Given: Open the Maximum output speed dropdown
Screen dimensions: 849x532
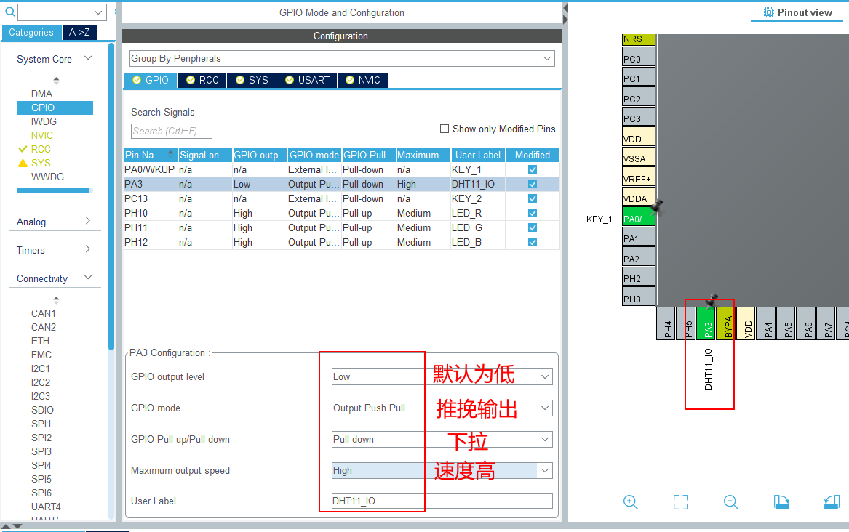Looking at the screenshot, I should [442, 470].
